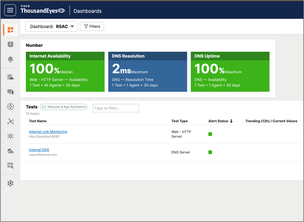Sort by Test Type column header
This screenshot has width=304, height=222.
[180, 121]
